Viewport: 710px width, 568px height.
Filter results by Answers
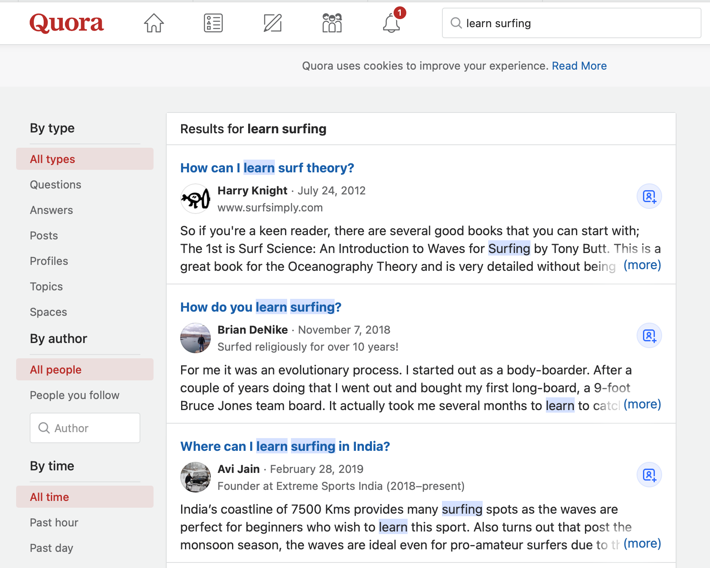(51, 210)
